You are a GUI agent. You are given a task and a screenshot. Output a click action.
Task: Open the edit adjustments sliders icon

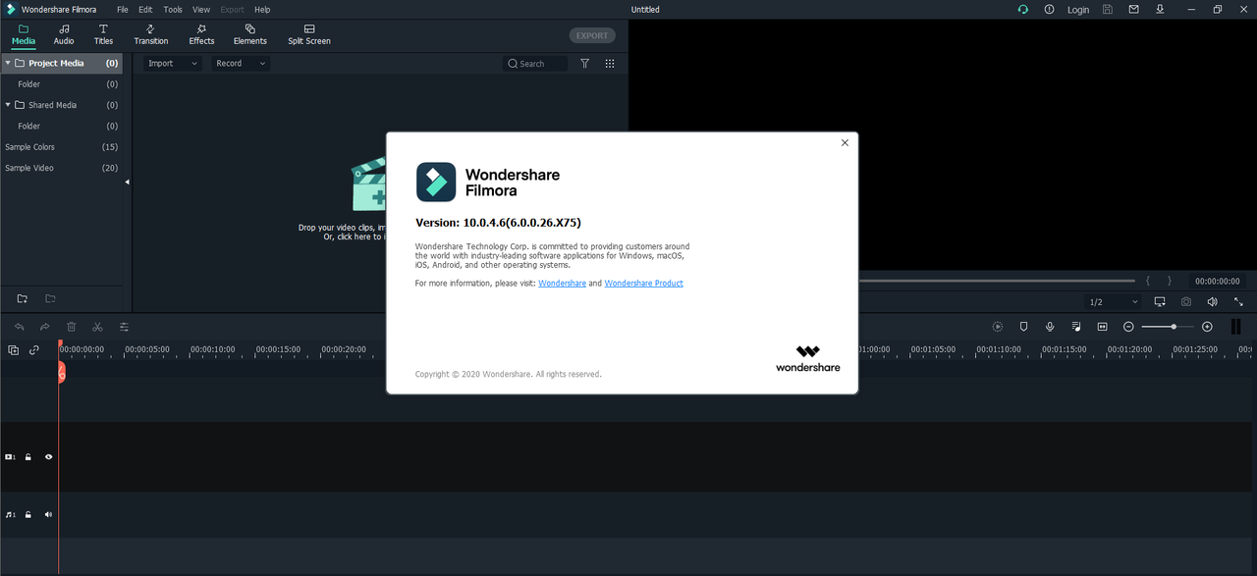124,327
